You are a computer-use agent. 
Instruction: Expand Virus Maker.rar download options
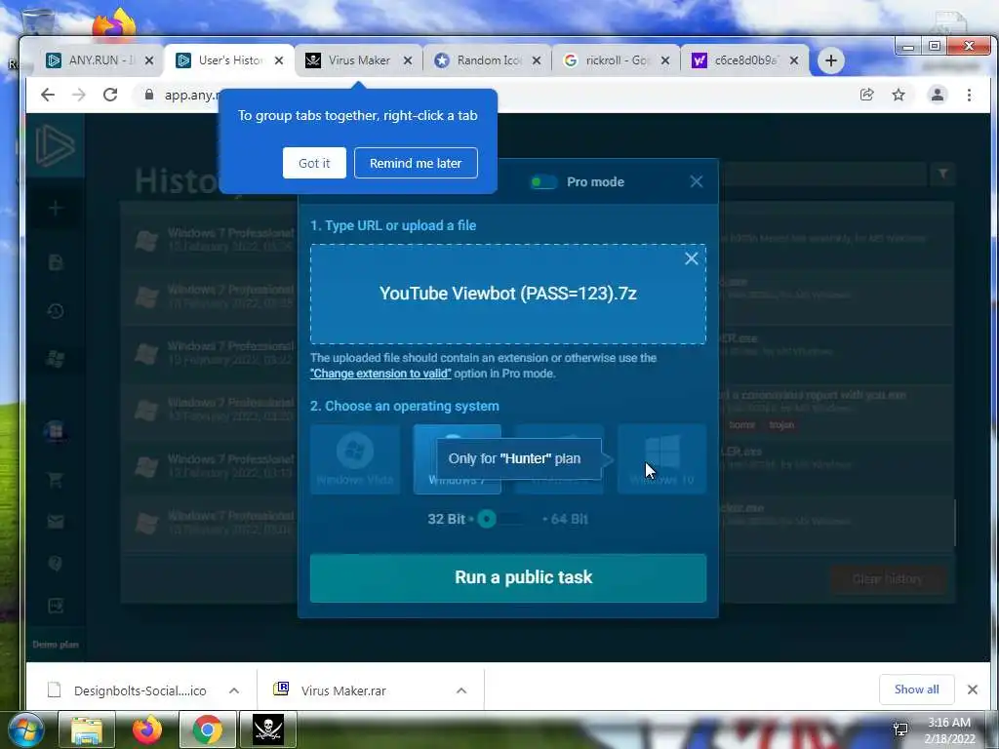(x=461, y=690)
